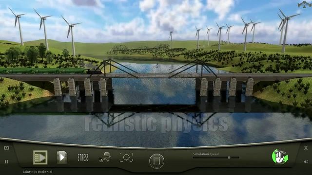This screenshot has width=312, height=175.
Task: Select the black locomotive on the bridge
Action: pos(94,71)
